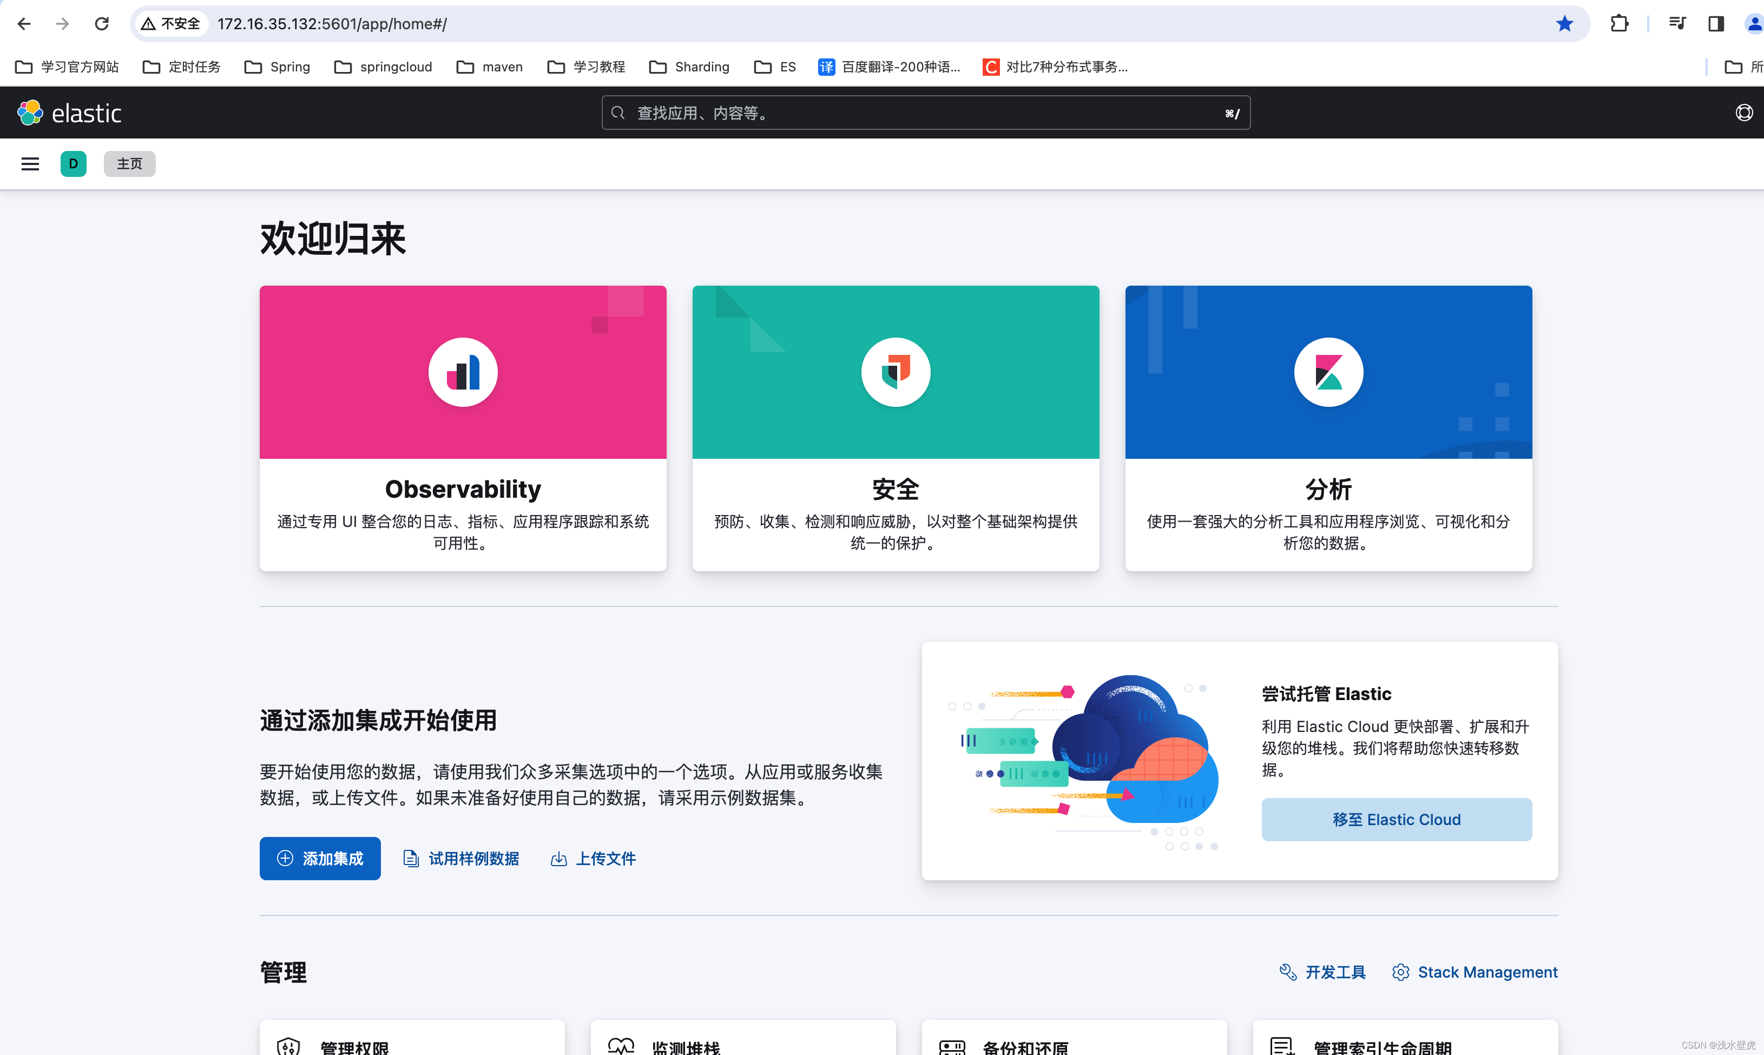
Task: Click the 添加集成 button
Action: [x=320, y=858]
